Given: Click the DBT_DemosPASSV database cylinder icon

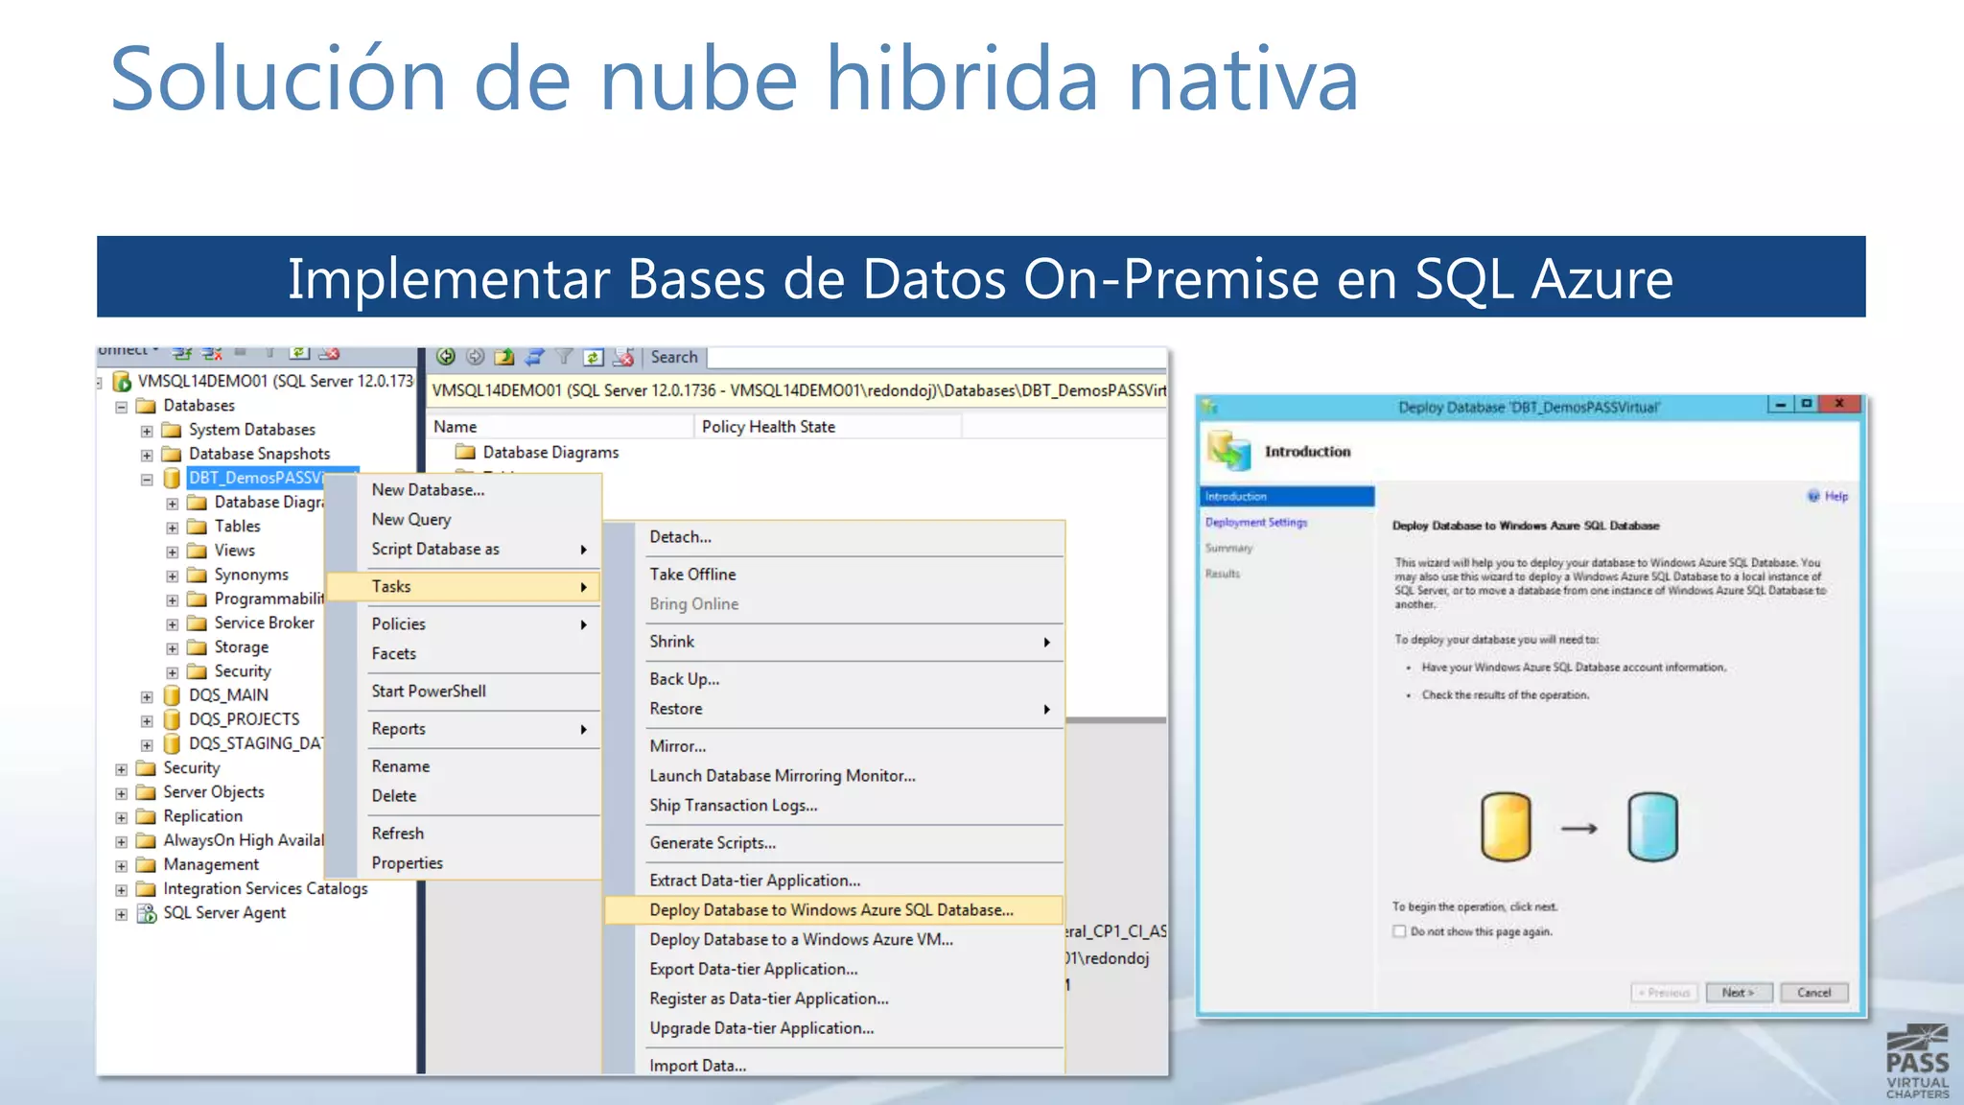Looking at the screenshot, I should [x=172, y=478].
